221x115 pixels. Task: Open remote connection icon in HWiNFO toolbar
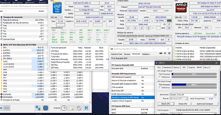coord(38,108)
